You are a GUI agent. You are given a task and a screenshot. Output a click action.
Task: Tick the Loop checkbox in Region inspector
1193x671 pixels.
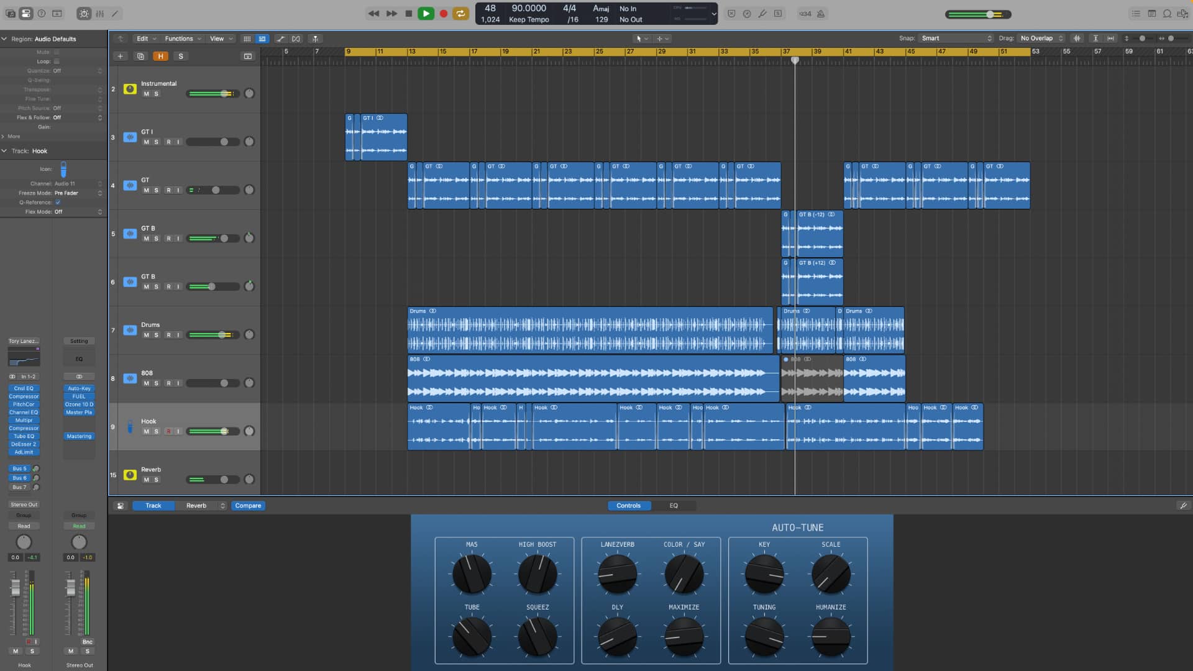(x=57, y=62)
